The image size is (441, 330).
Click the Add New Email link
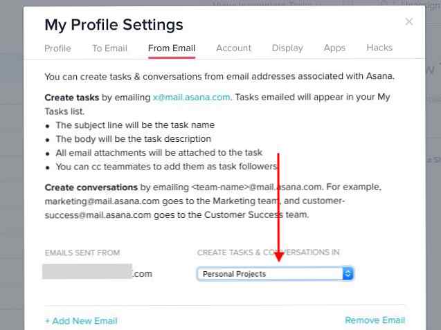(x=81, y=321)
